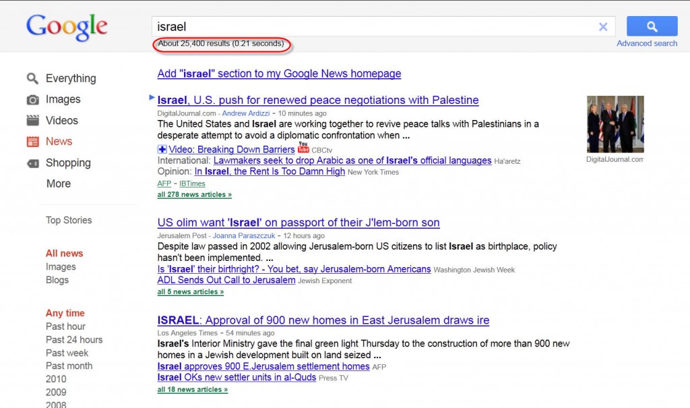
Task: Open Images search via the camera icon
Action: [x=32, y=99]
